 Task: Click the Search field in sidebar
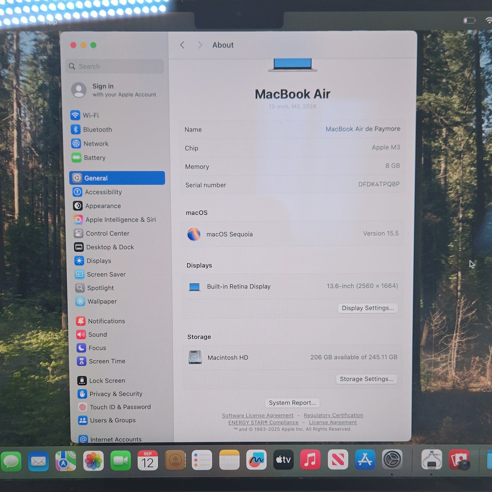115,66
